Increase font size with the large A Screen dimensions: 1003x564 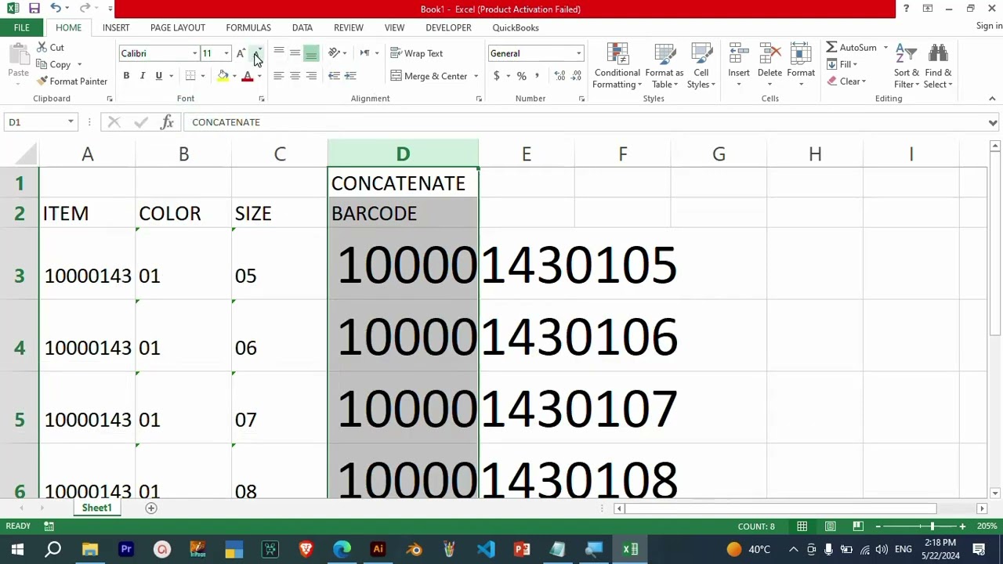pyautogui.click(x=241, y=53)
